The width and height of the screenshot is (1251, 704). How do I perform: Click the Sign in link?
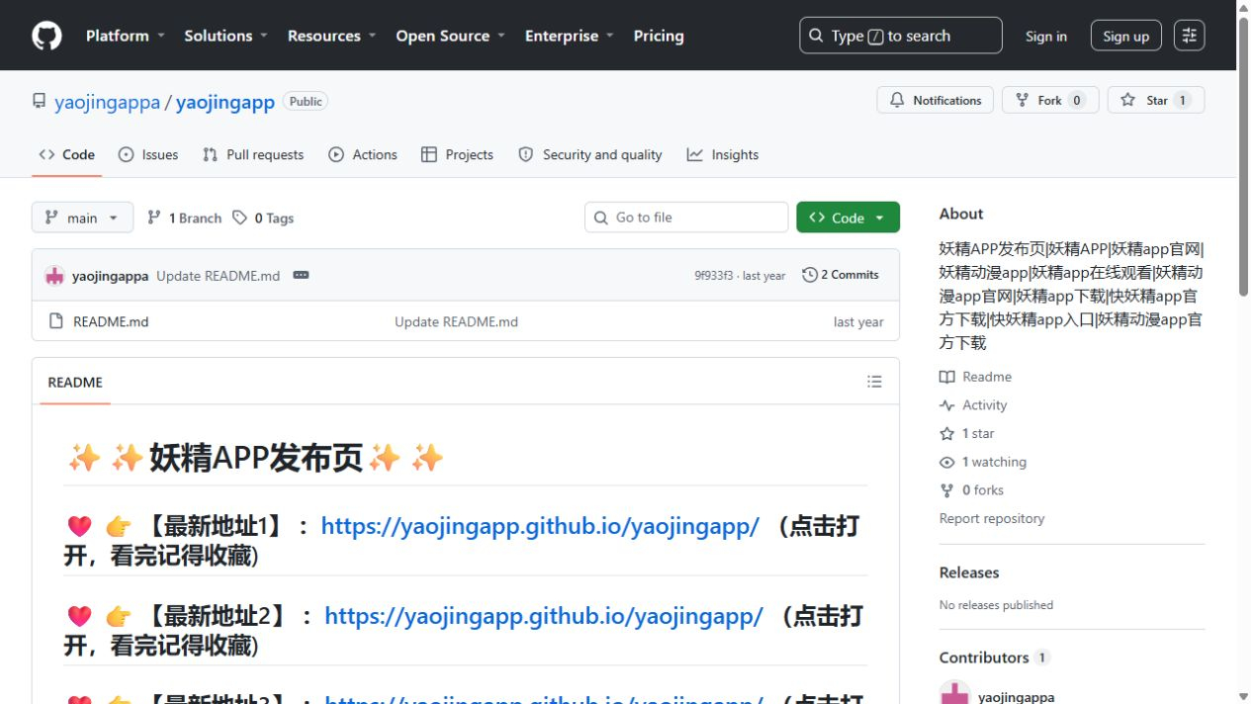1046,36
